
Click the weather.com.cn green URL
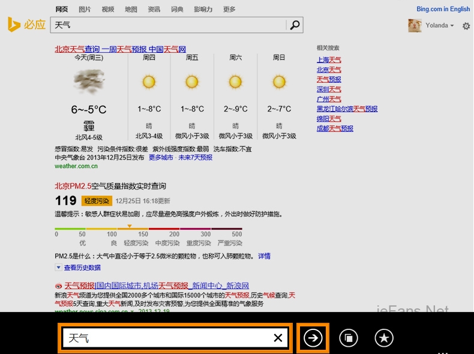pyautogui.click(x=76, y=166)
